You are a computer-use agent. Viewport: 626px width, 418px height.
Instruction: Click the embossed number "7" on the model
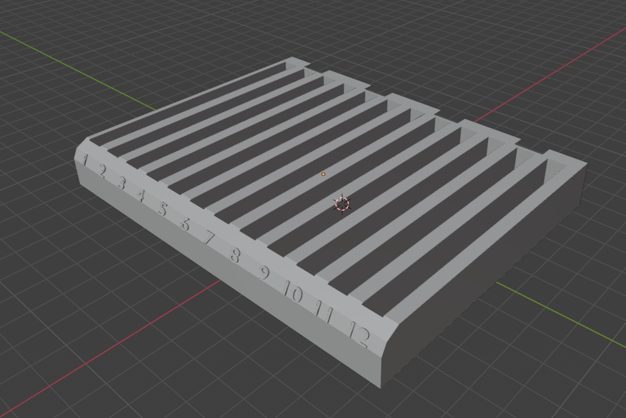pos(209,238)
